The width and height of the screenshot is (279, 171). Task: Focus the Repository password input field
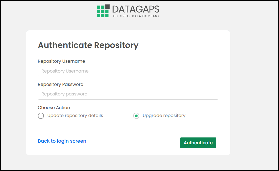pos(128,94)
